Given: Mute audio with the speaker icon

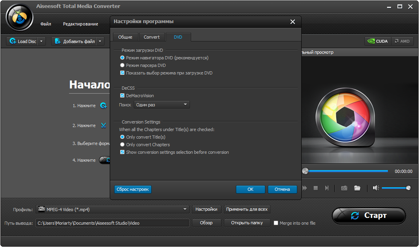Looking at the screenshot, I should (x=376, y=188).
